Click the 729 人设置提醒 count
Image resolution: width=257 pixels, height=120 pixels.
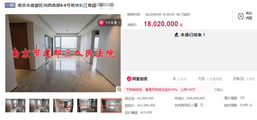210,79
